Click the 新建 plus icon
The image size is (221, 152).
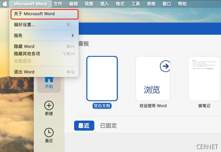coord(49,106)
